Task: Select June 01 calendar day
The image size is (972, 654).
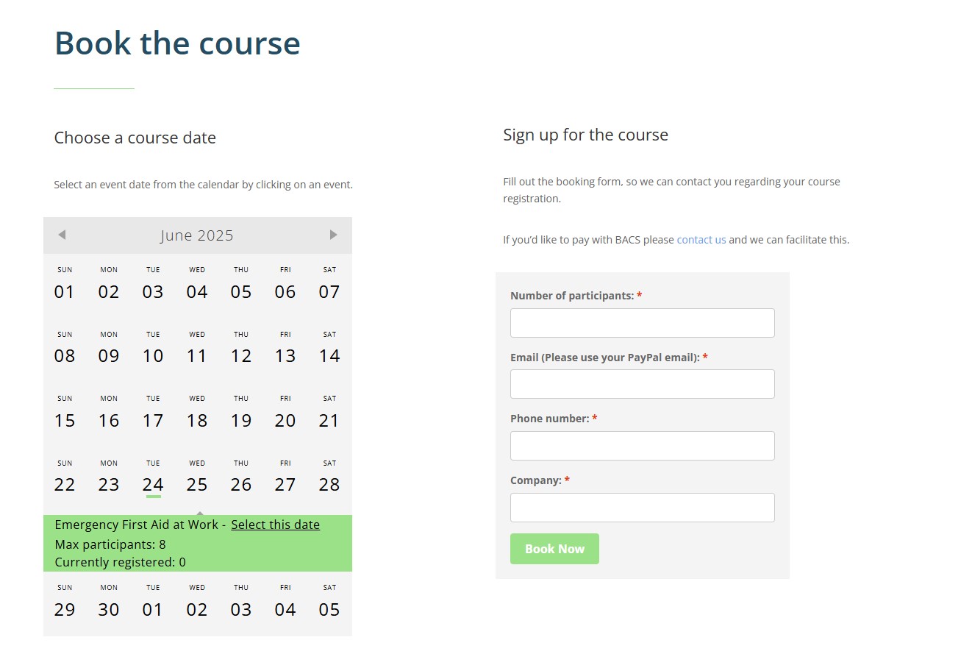Action: (x=65, y=292)
